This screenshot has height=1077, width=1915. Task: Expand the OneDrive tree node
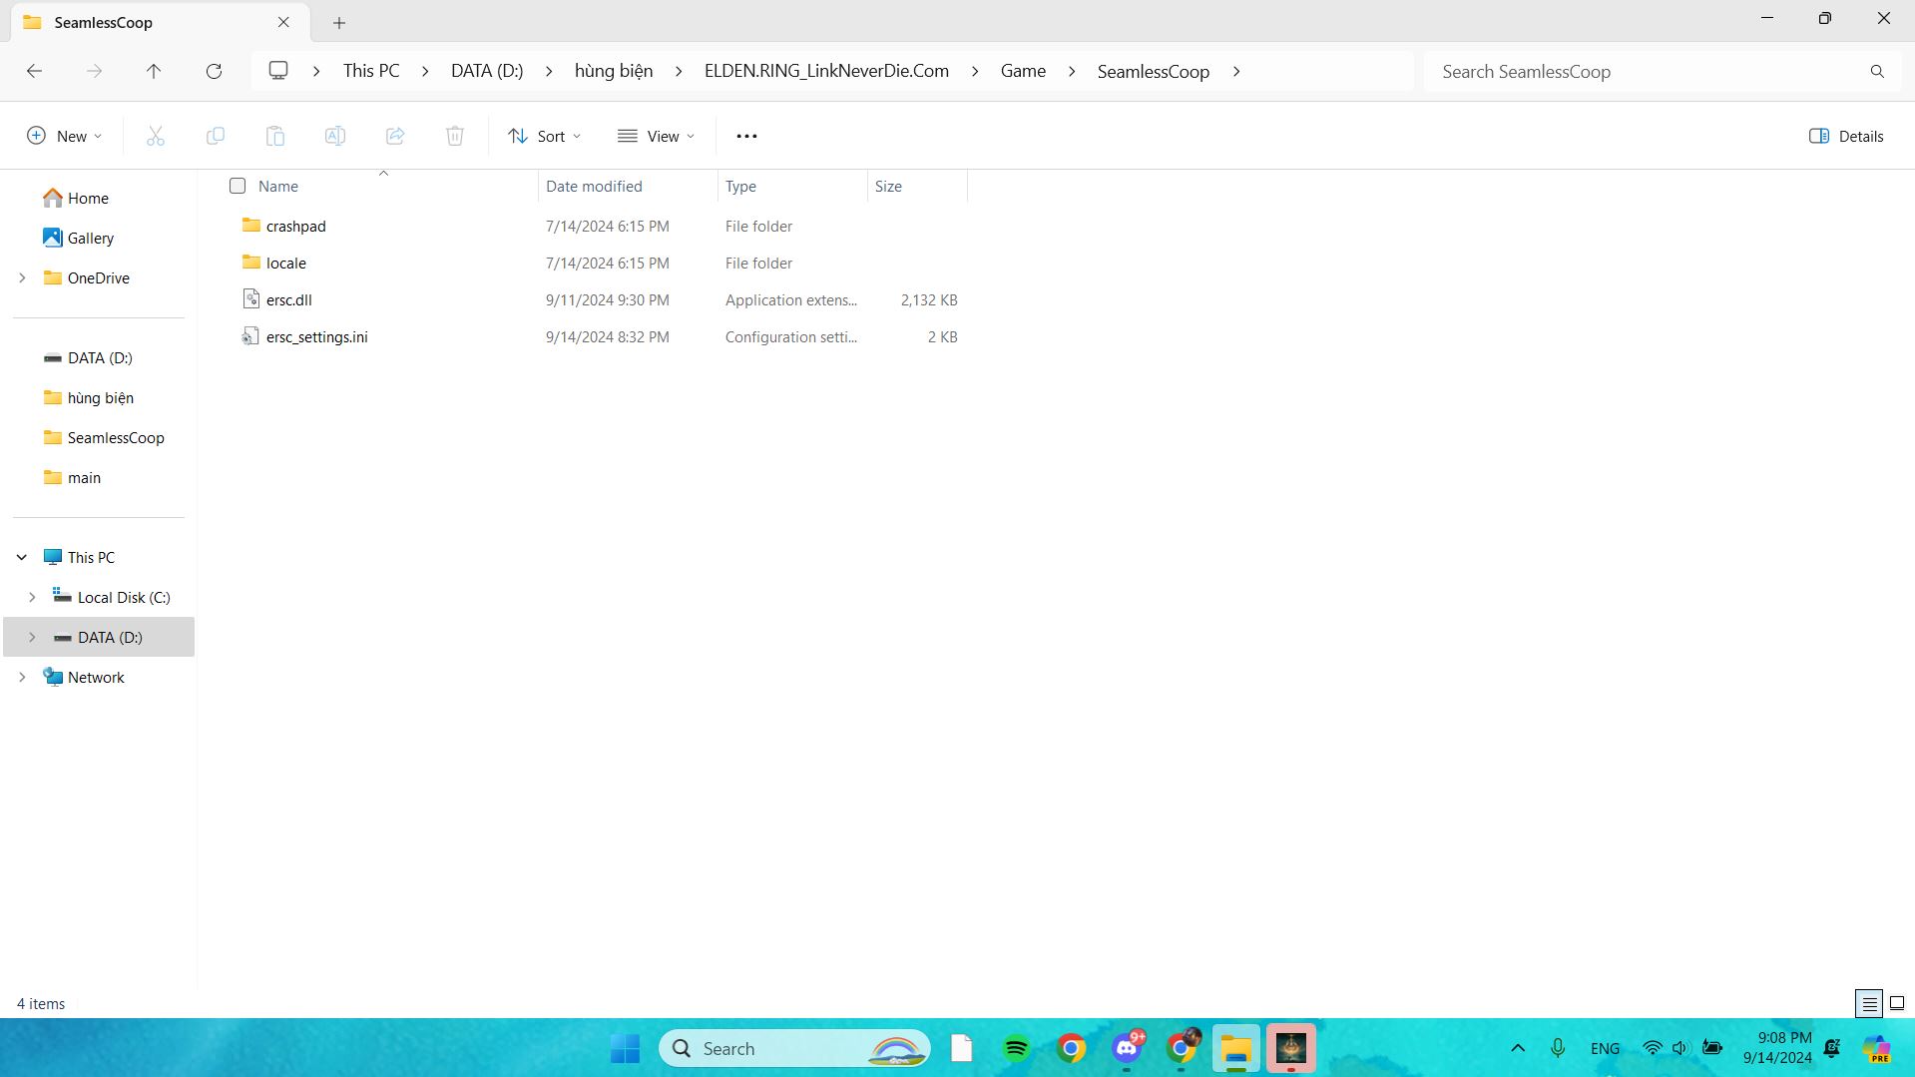pos(22,278)
